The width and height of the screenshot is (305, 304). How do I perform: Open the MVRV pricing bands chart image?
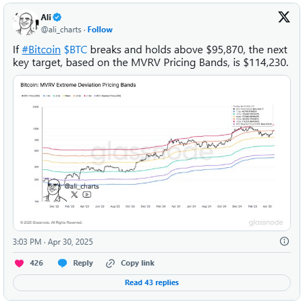pos(152,153)
